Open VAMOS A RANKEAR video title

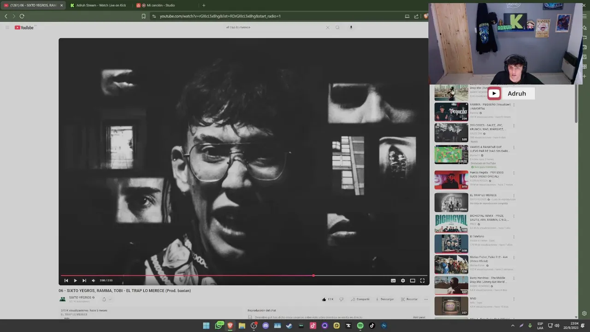pyautogui.click(x=489, y=149)
